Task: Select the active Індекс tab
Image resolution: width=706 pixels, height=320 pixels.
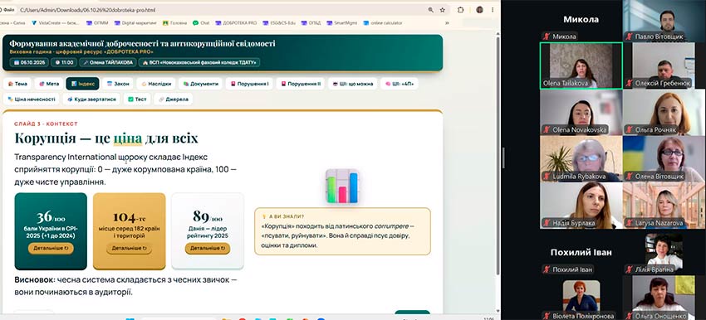Action: [82, 84]
